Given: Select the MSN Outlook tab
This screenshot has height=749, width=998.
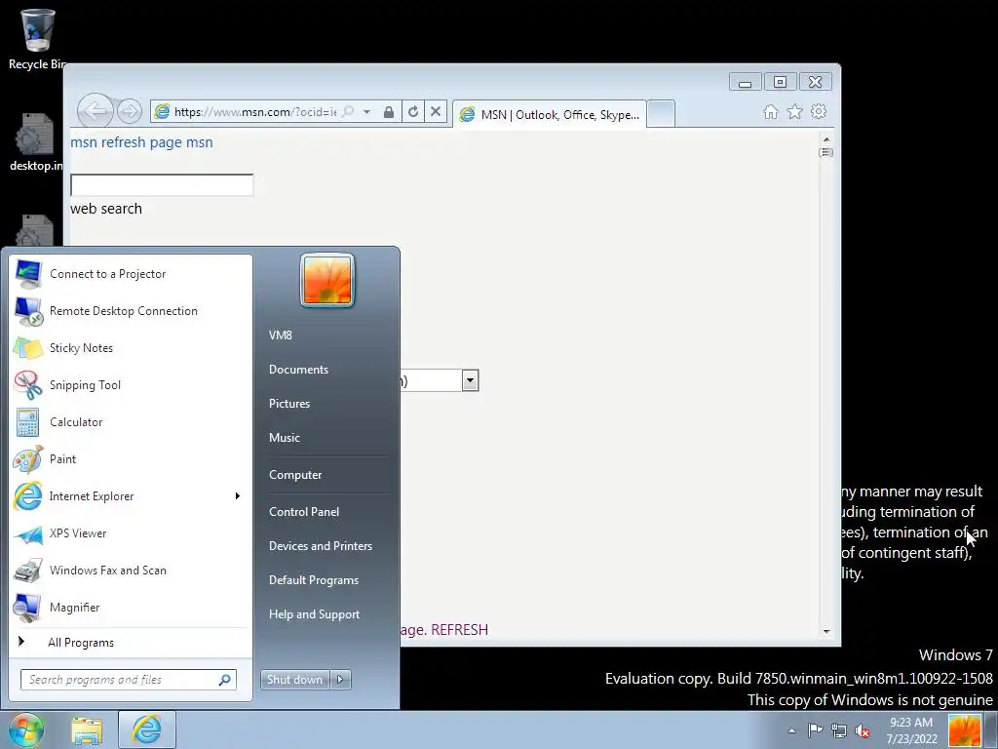Looking at the screenshot, I should click(550, 115).
